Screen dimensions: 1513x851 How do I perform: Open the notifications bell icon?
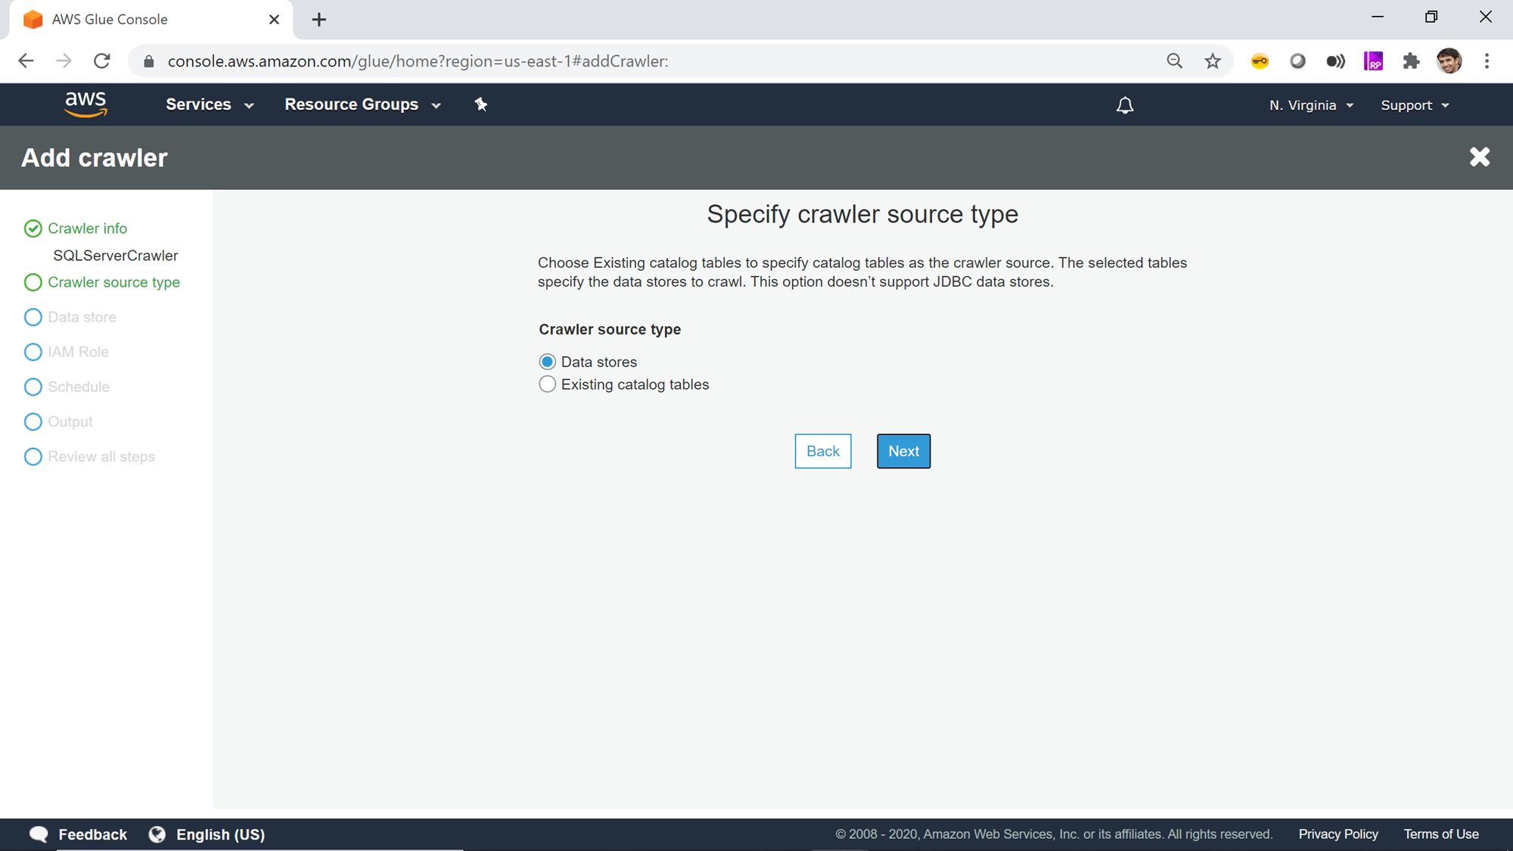[1125, 105]
